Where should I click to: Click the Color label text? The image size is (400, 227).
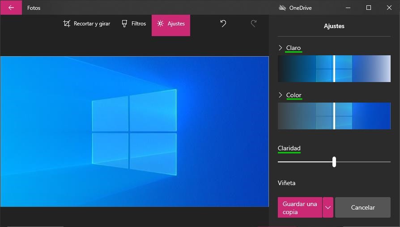(x=294, y=95)
